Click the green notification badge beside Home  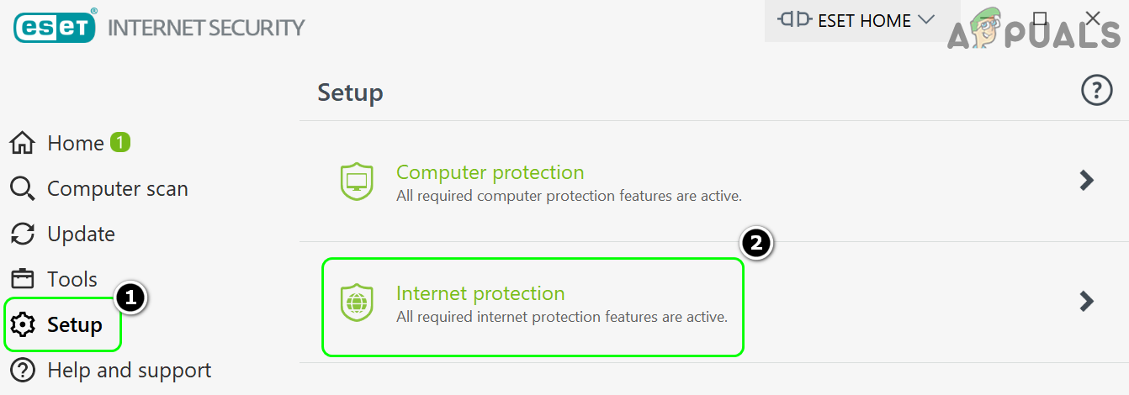tap(120, 143)
